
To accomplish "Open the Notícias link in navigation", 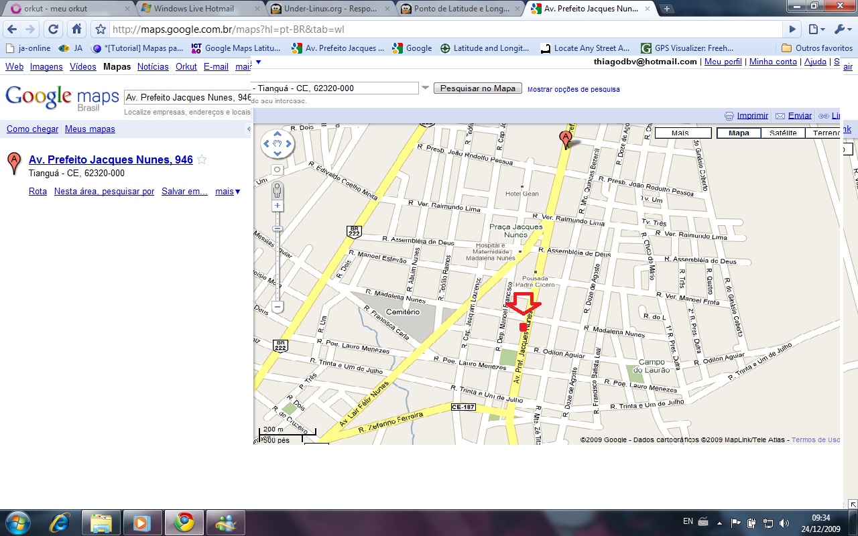I will pos(153,67).
